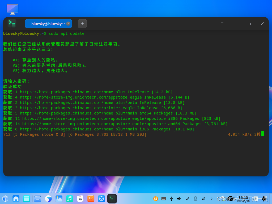This screenshot has width=272, height=204.
Task: Click the teal multitasking view dock icon
Action: tap(27, 199)
